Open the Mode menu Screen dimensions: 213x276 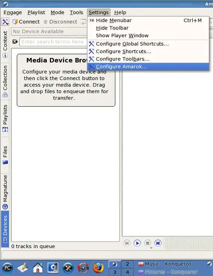click(x=57, y=12)
